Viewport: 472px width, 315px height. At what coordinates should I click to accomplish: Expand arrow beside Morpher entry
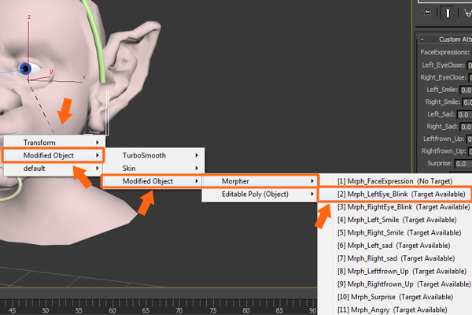pos(312,181)
